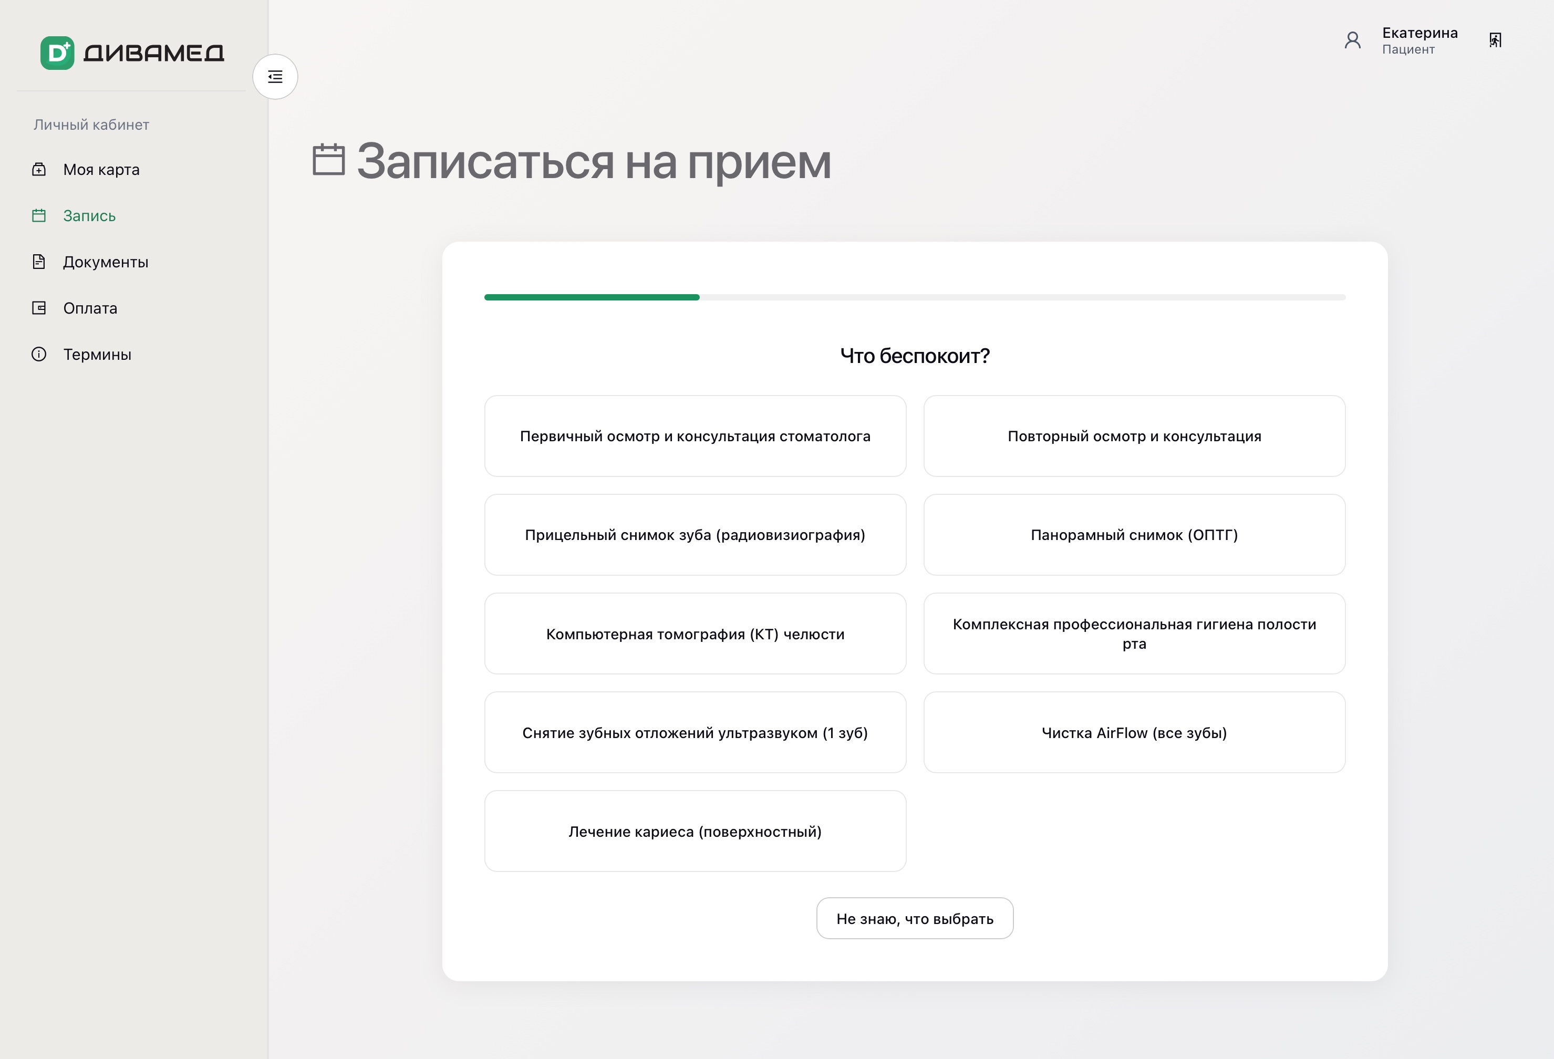Open Термины in the sidebar
The height and width of the screenshot is (1059, 1554).
[97, 355]
